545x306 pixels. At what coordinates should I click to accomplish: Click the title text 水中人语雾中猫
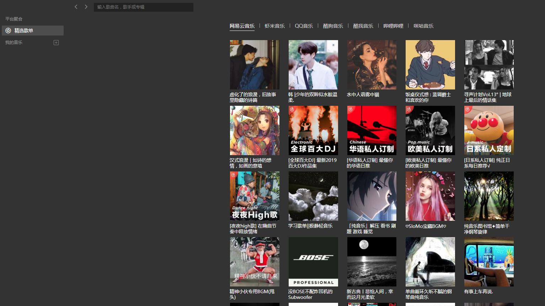[x=363, y=94]
